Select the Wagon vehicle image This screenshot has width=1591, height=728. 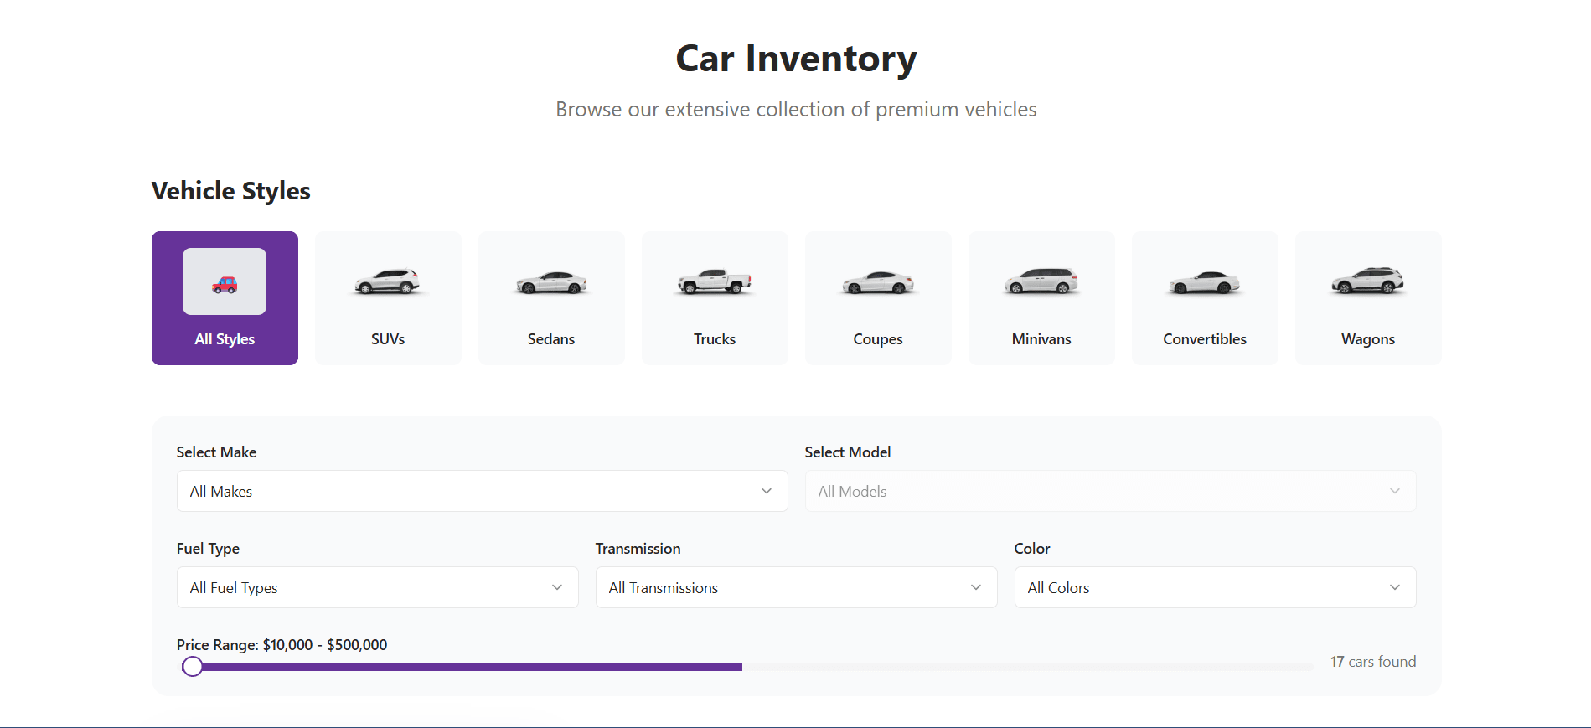click(1367, 281)
